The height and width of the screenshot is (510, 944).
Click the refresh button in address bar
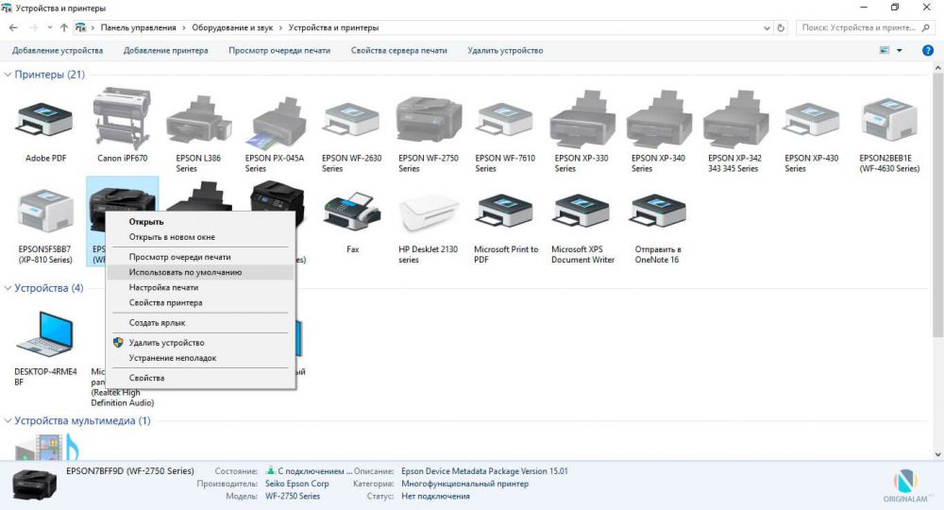(781, 27)
